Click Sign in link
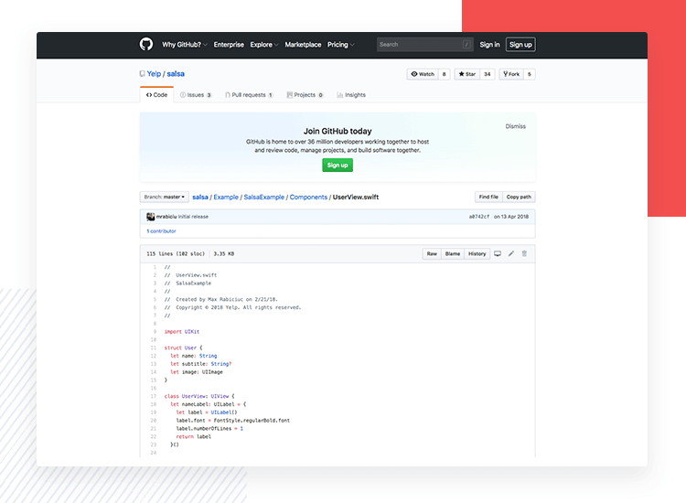The width and height of the screenshot is (686, 503). [x=489, y=45]
